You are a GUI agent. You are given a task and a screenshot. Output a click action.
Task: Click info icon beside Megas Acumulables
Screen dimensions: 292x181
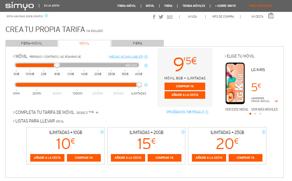pos(146,57)
